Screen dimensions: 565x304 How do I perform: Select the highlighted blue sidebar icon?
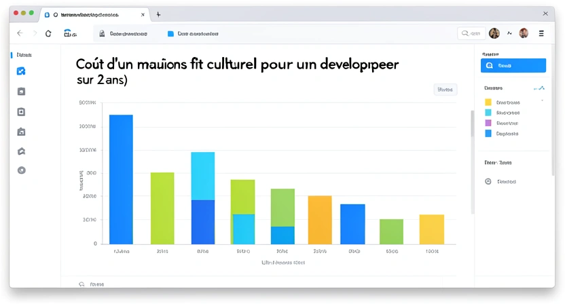coord(21,71)
